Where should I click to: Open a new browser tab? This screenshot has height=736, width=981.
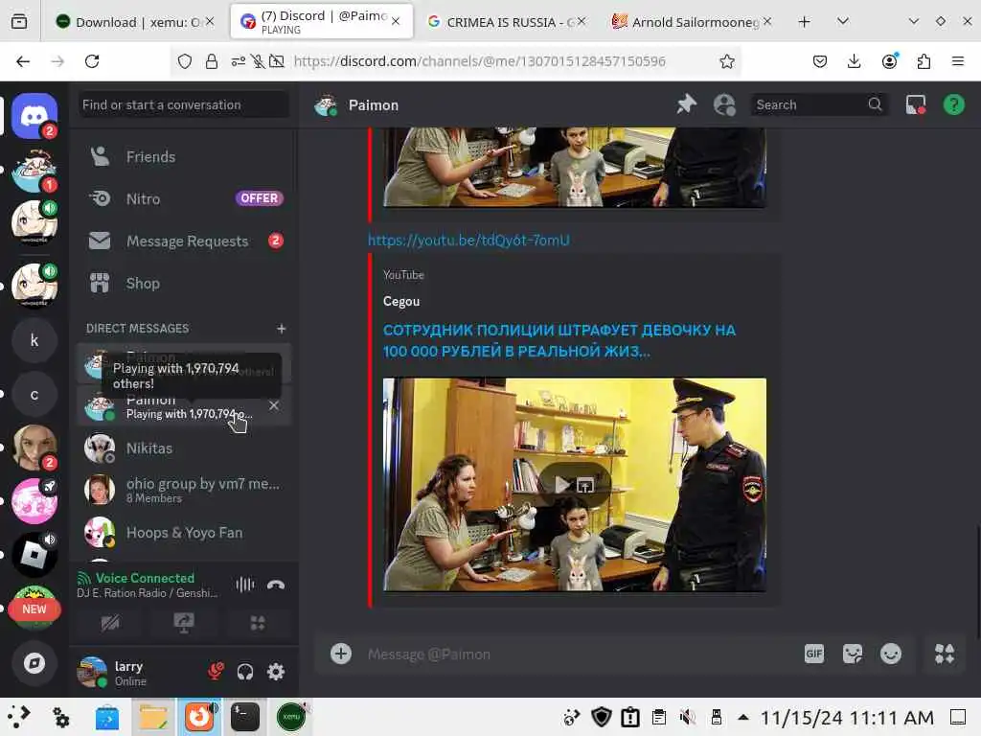(805, 22)
